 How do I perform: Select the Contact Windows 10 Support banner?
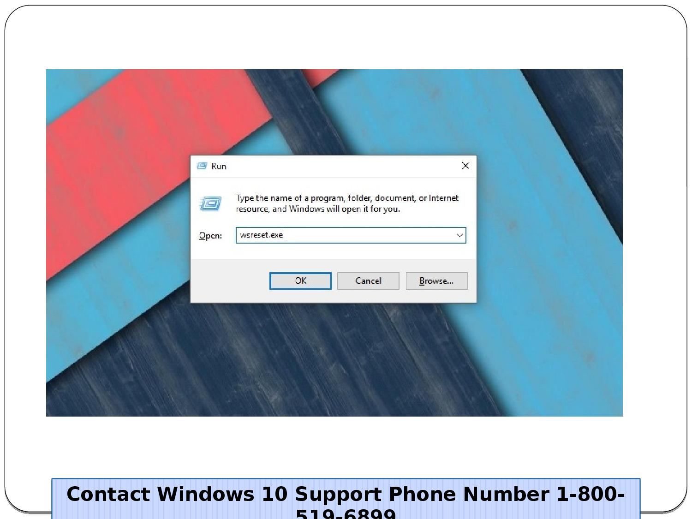(346, 499)
